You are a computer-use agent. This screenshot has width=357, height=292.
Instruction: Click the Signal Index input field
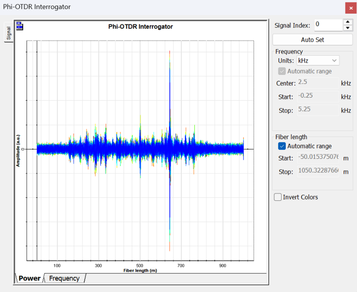click(328, 25)
